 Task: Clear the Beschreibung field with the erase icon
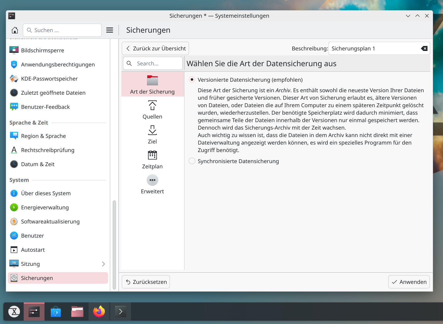(424, 48)
